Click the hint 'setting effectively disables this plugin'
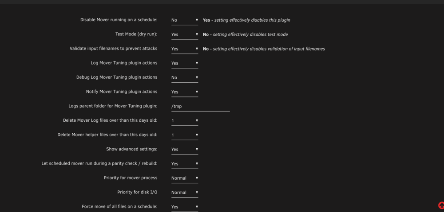444x212 pixels. tap(252, 20)
